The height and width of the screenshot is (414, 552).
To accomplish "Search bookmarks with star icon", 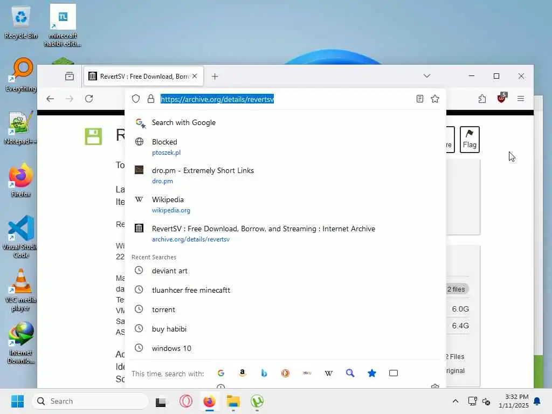I will [x=372, y=373].
